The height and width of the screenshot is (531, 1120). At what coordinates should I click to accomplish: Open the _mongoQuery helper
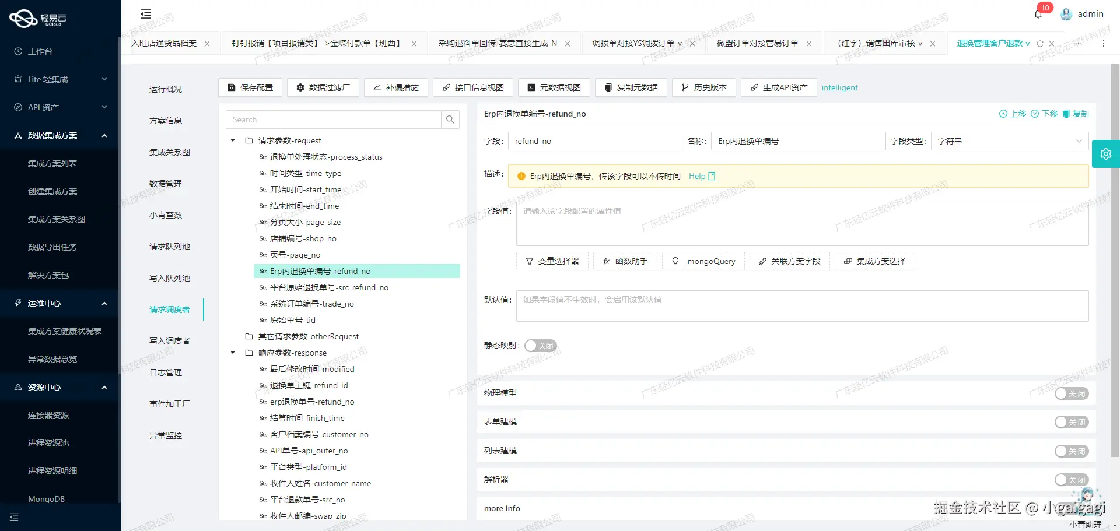703,261
